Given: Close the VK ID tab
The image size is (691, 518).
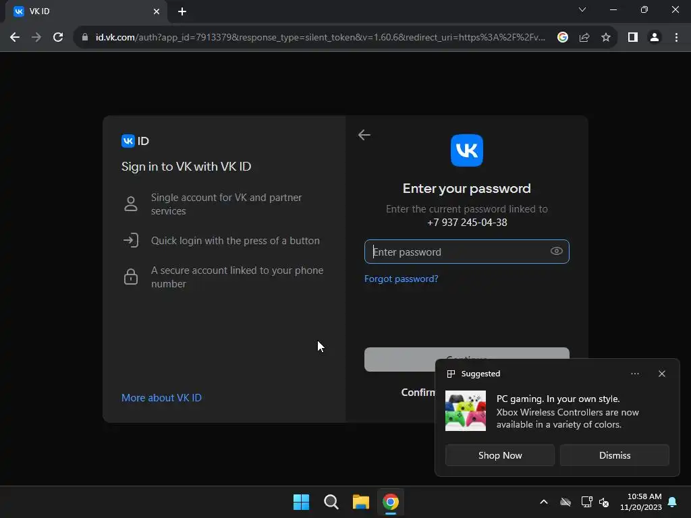Looking at the screenshot, I should pos(157,11).
